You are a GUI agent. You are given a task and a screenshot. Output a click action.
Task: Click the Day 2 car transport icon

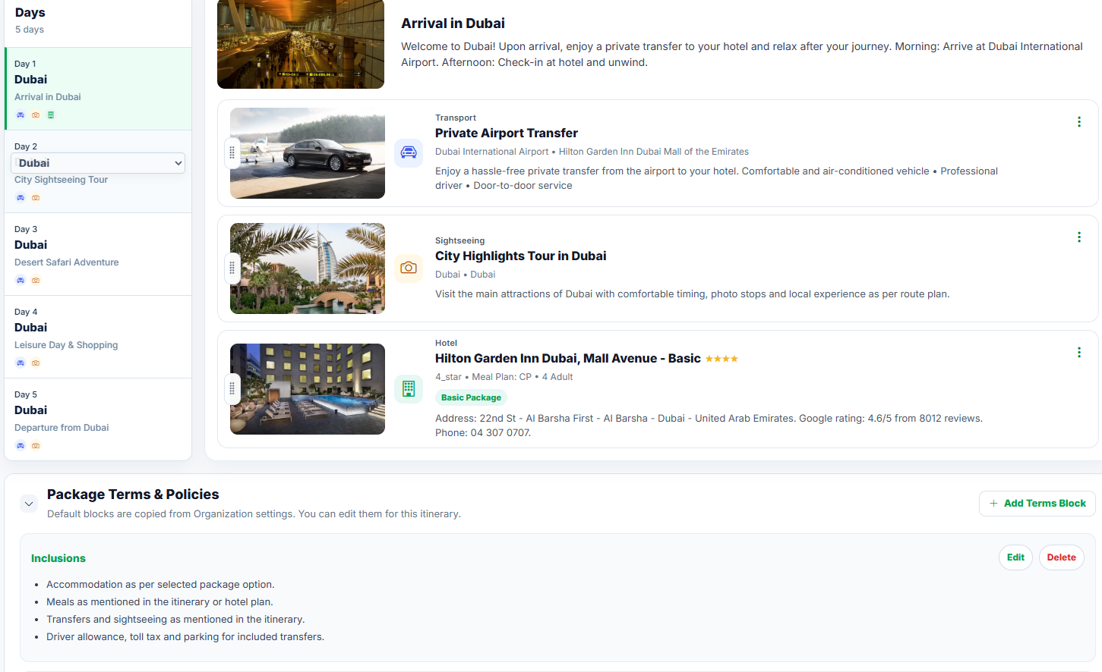(21, 198)
